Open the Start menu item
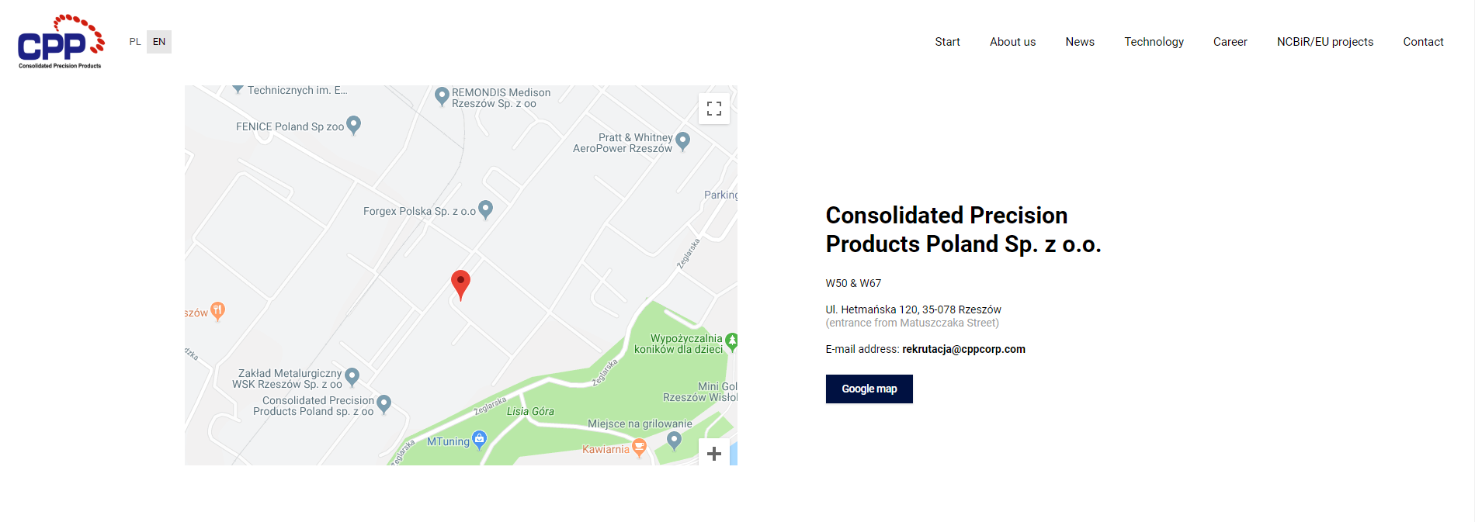Viewport: 1475px width, 522px height. (x=947, y=42)
